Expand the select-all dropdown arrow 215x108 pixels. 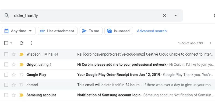(x=11, y=43)
